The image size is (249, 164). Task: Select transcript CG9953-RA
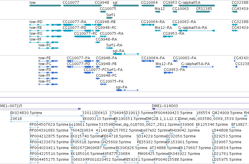[x=168, y=36]
